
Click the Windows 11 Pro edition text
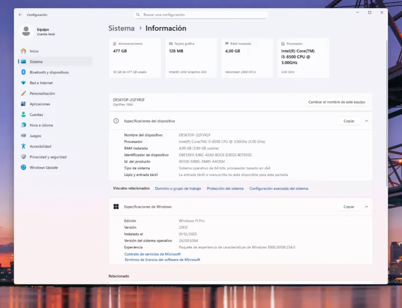pyautogui.click(x=191, y=221)
